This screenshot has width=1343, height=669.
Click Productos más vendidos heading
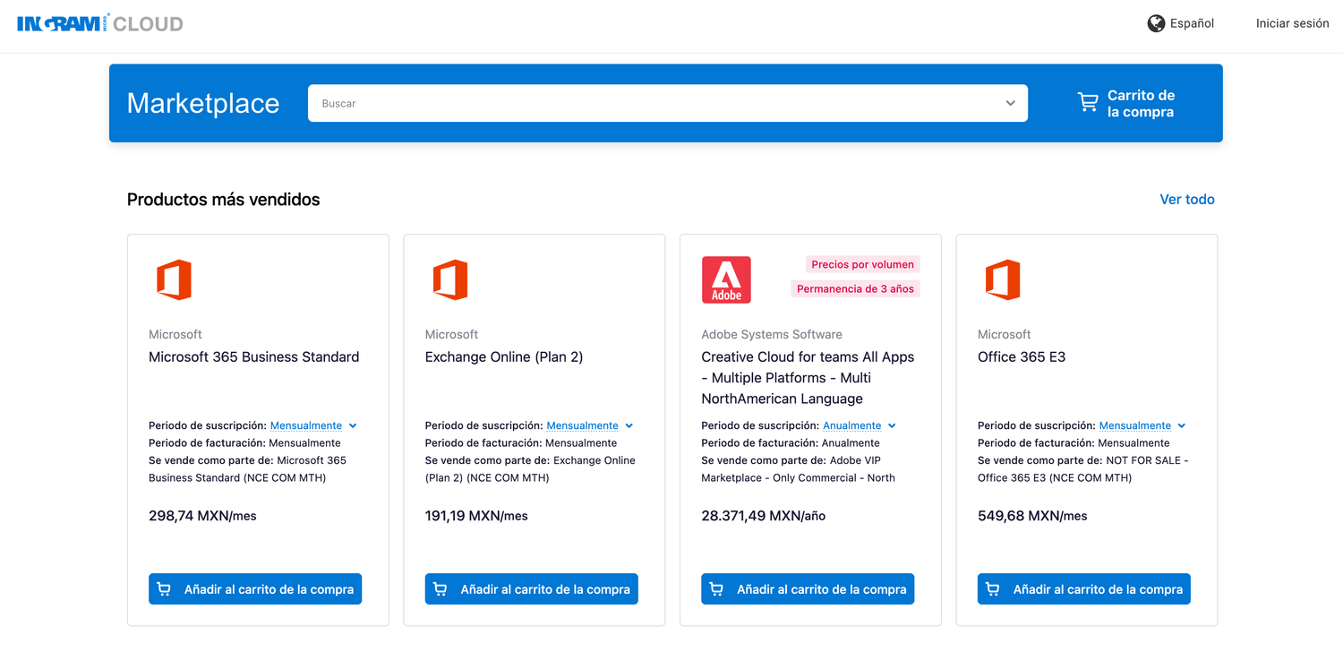(x=223, y=200)
